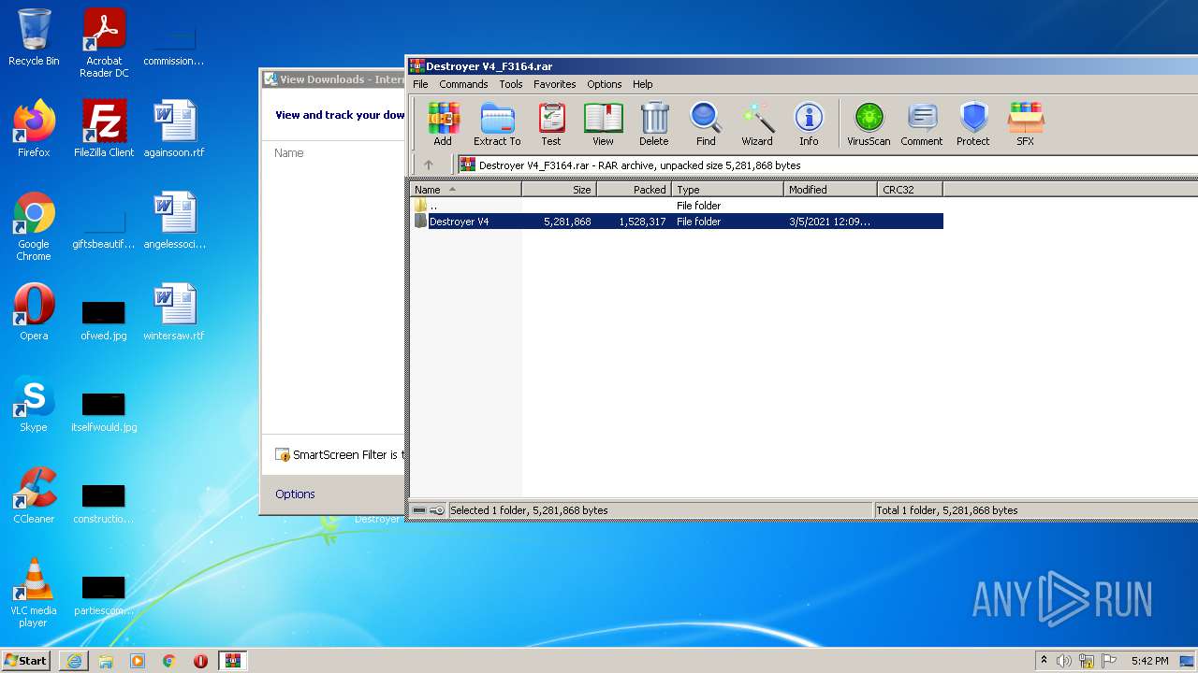Run the VirusScan toolbar icon
This screenshot has height=673, width=1198.
tap(869, 125)
